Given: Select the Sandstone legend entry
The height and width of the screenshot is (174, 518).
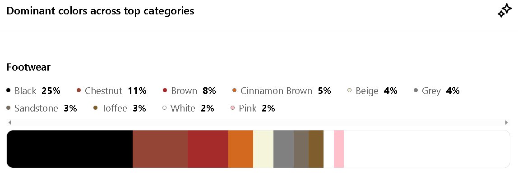Looking at the screenshot, I should pos(42,108).
